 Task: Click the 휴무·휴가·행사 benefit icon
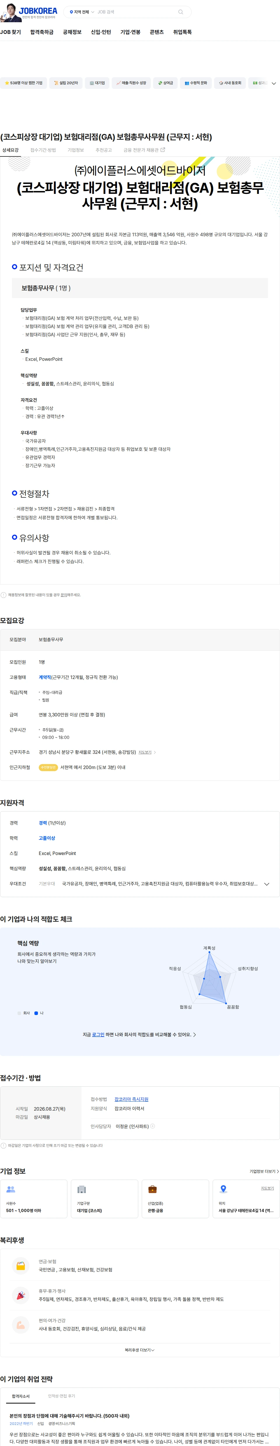click(21, 1296)
